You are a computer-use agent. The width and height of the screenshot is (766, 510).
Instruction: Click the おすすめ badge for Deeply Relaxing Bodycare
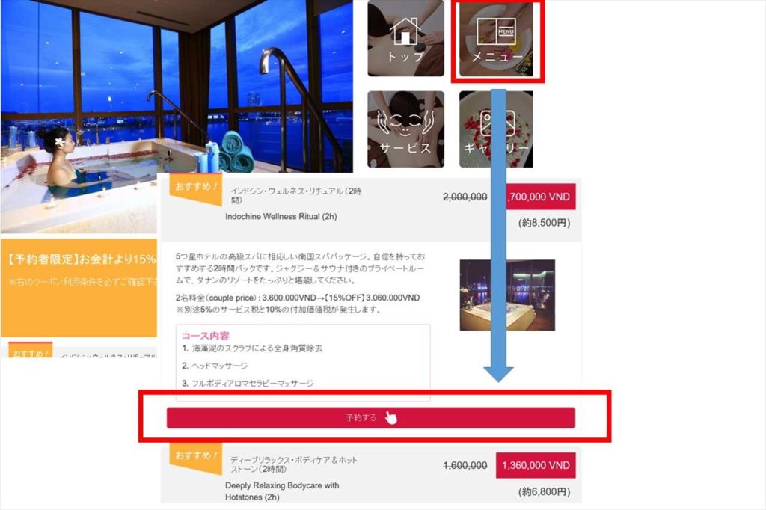tap(195, 458)
